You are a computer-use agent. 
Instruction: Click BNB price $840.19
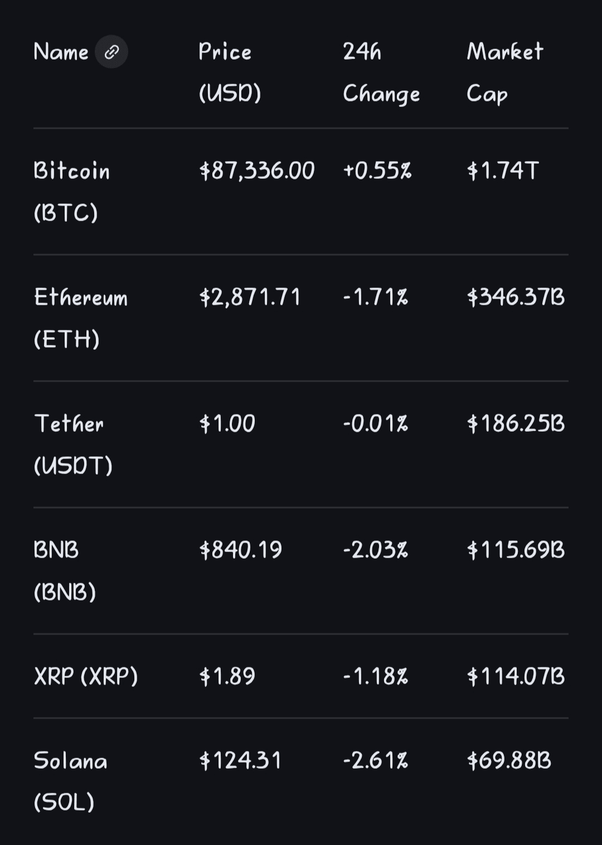pos(241,550)
